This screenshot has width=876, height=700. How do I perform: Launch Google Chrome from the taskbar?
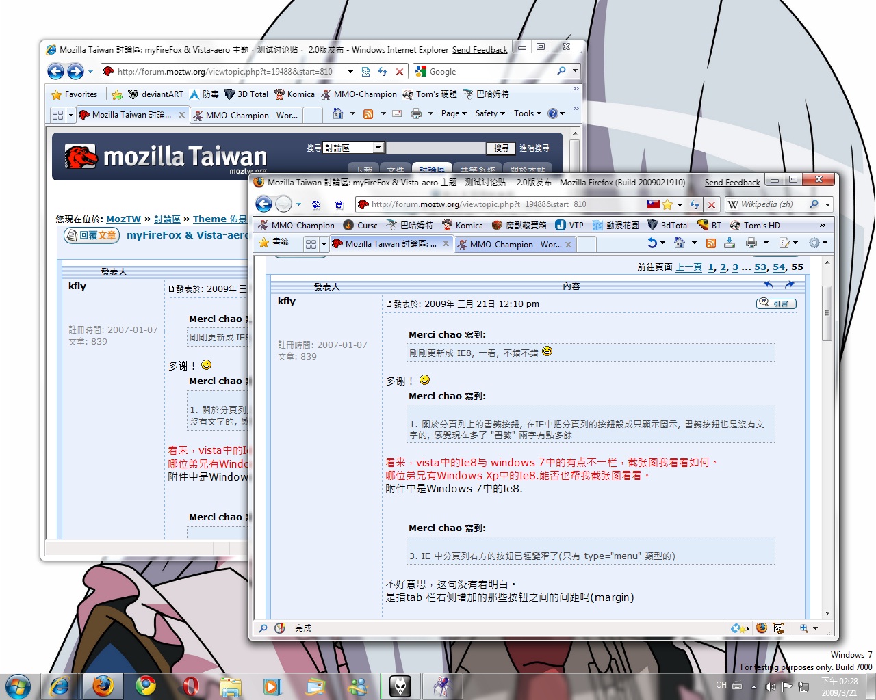click(x=146, y=686)
